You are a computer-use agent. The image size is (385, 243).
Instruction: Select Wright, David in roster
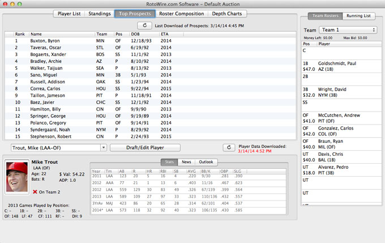341,92
